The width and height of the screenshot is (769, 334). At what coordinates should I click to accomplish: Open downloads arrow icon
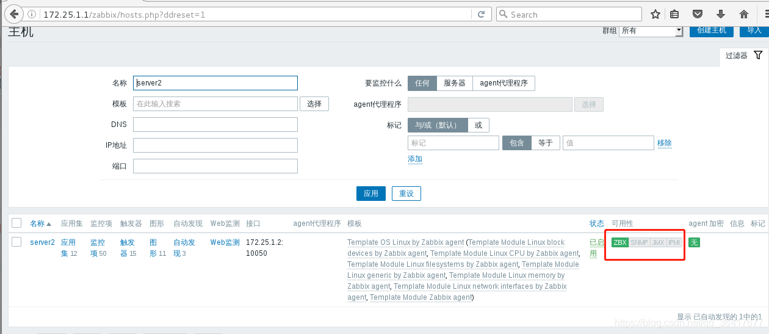(721, 14)
